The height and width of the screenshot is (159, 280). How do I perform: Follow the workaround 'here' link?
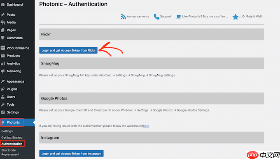tap(146, 126)
